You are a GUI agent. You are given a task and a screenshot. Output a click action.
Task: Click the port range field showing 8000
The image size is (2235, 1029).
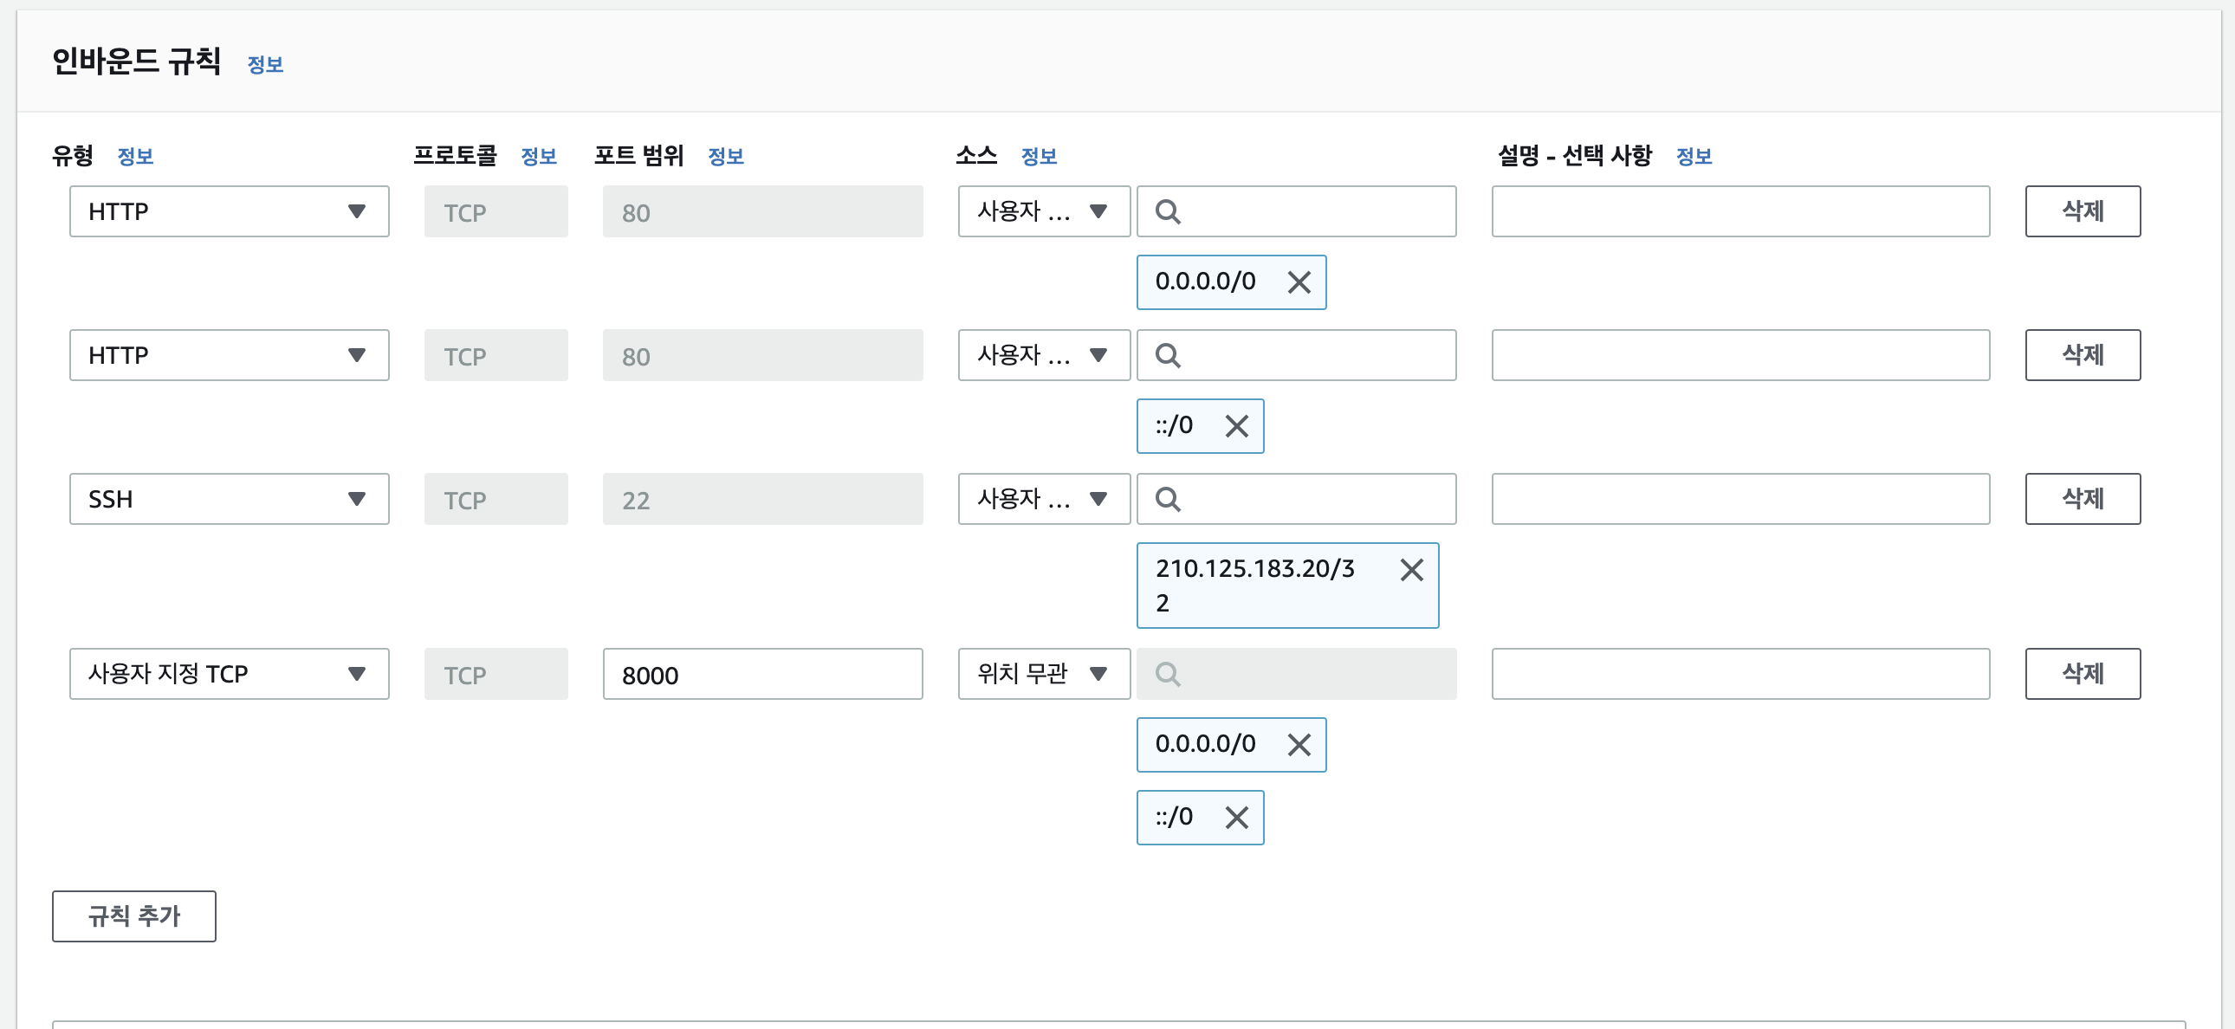pyautogui.click(x=761, y=674)
